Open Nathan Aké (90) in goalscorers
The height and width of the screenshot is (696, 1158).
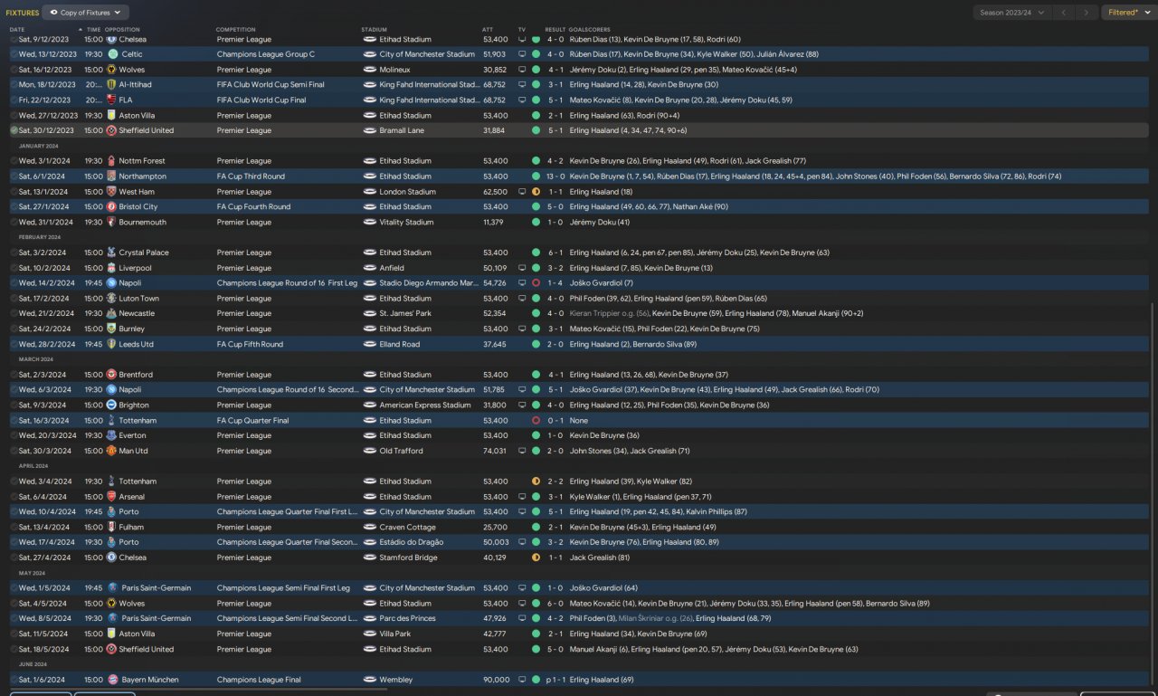click(x=700, y=207)
